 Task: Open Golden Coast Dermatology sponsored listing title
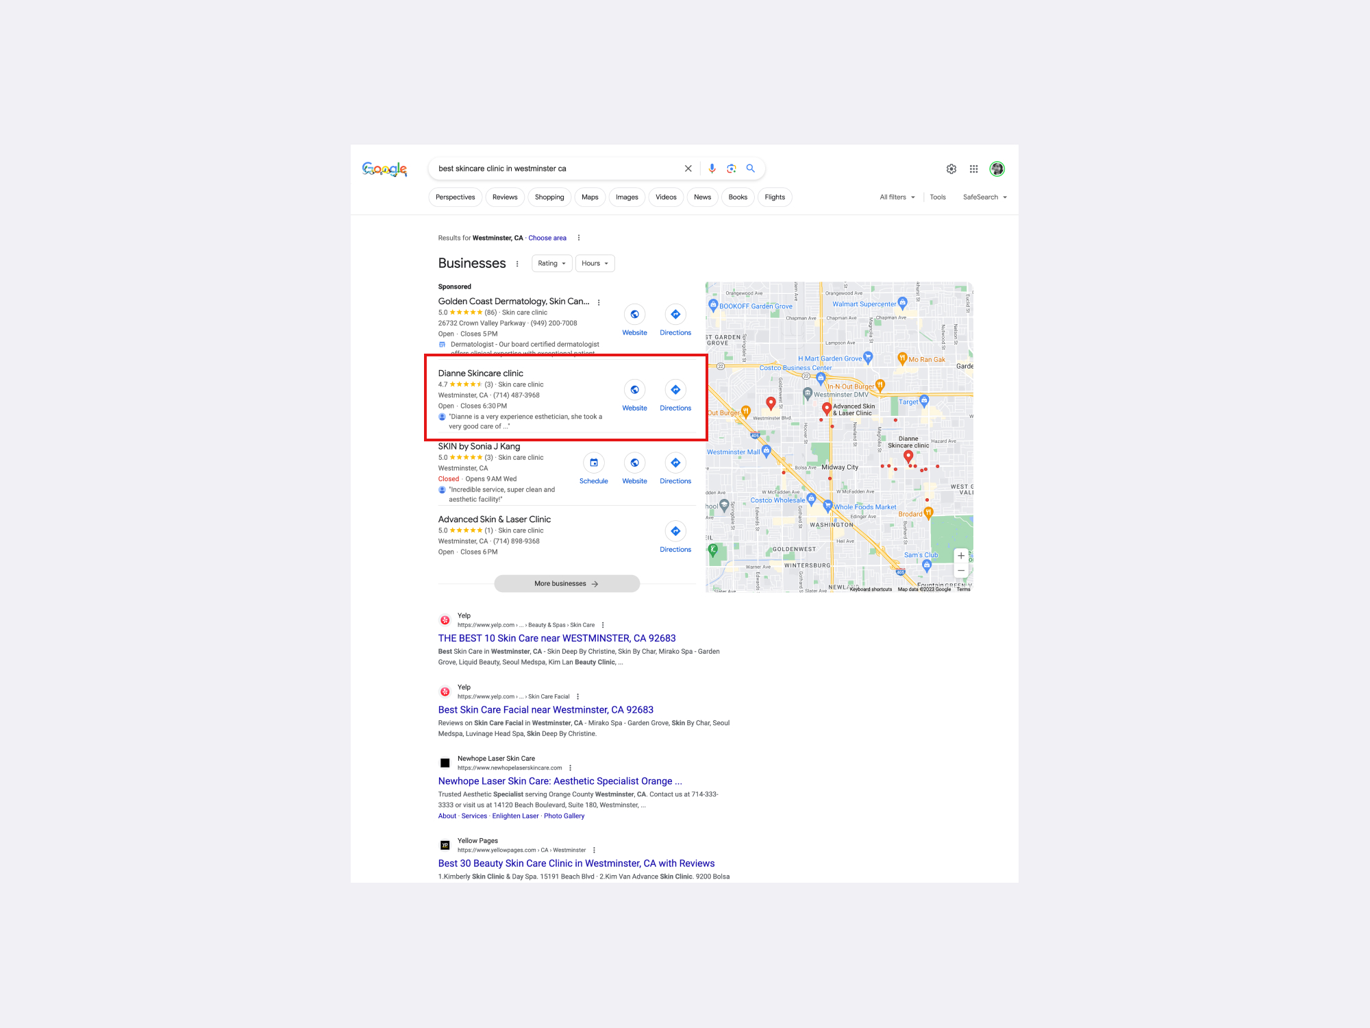coord(513,302)
